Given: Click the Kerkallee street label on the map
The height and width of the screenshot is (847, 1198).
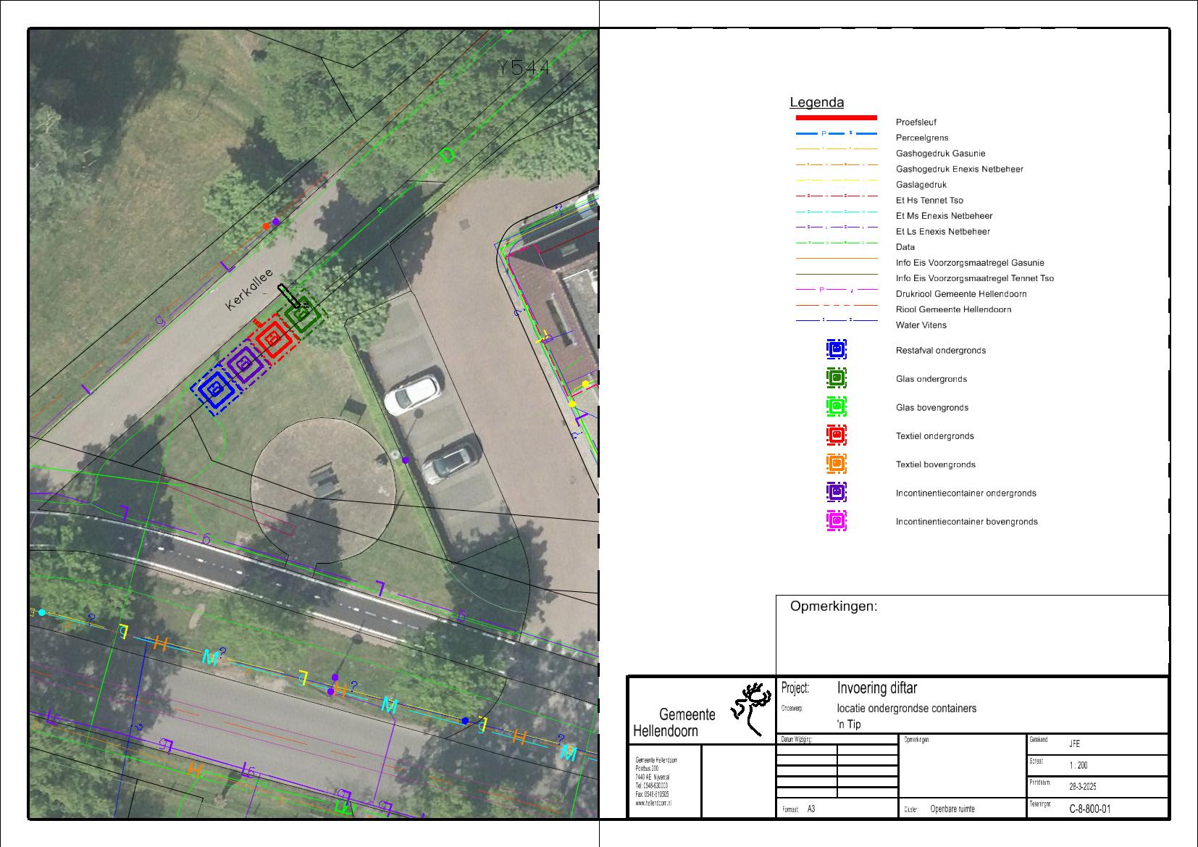Looking at the screenshot, I should [x=249, y=290].
